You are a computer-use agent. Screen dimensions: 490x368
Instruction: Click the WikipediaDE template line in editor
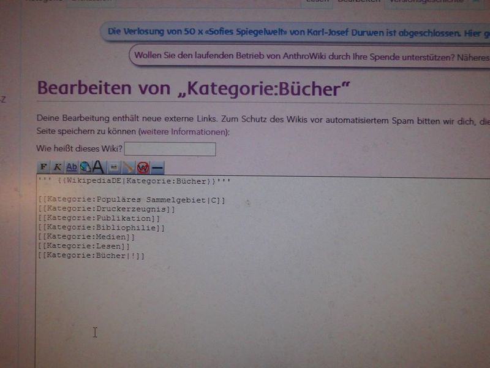point(134,181)
